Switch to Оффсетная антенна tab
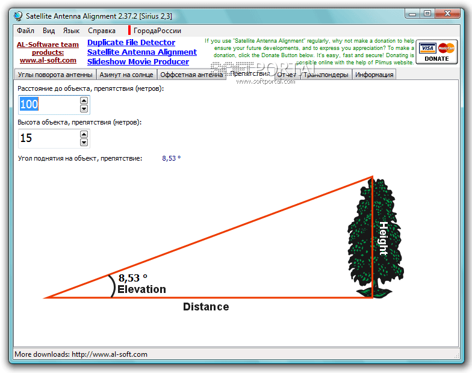This screenshot has width=472, height=373. click(191, 75)
